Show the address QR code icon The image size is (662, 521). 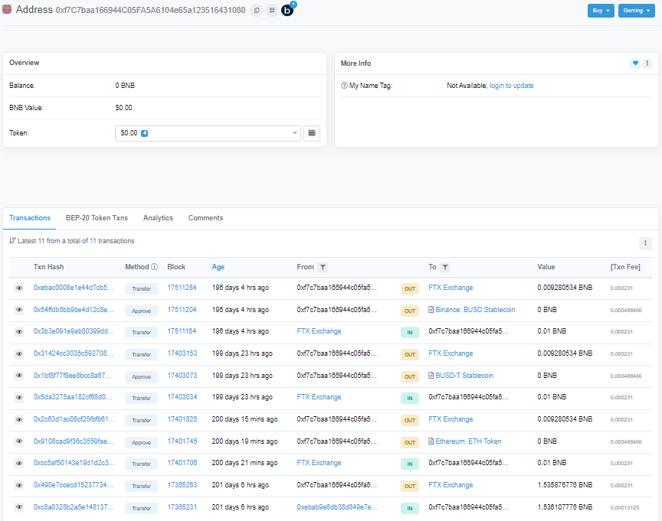point(272,11)
